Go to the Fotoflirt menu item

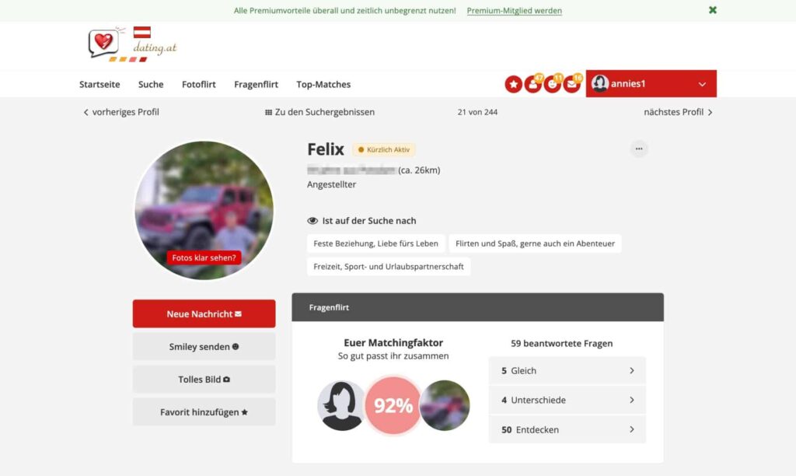tap(198, 84)
